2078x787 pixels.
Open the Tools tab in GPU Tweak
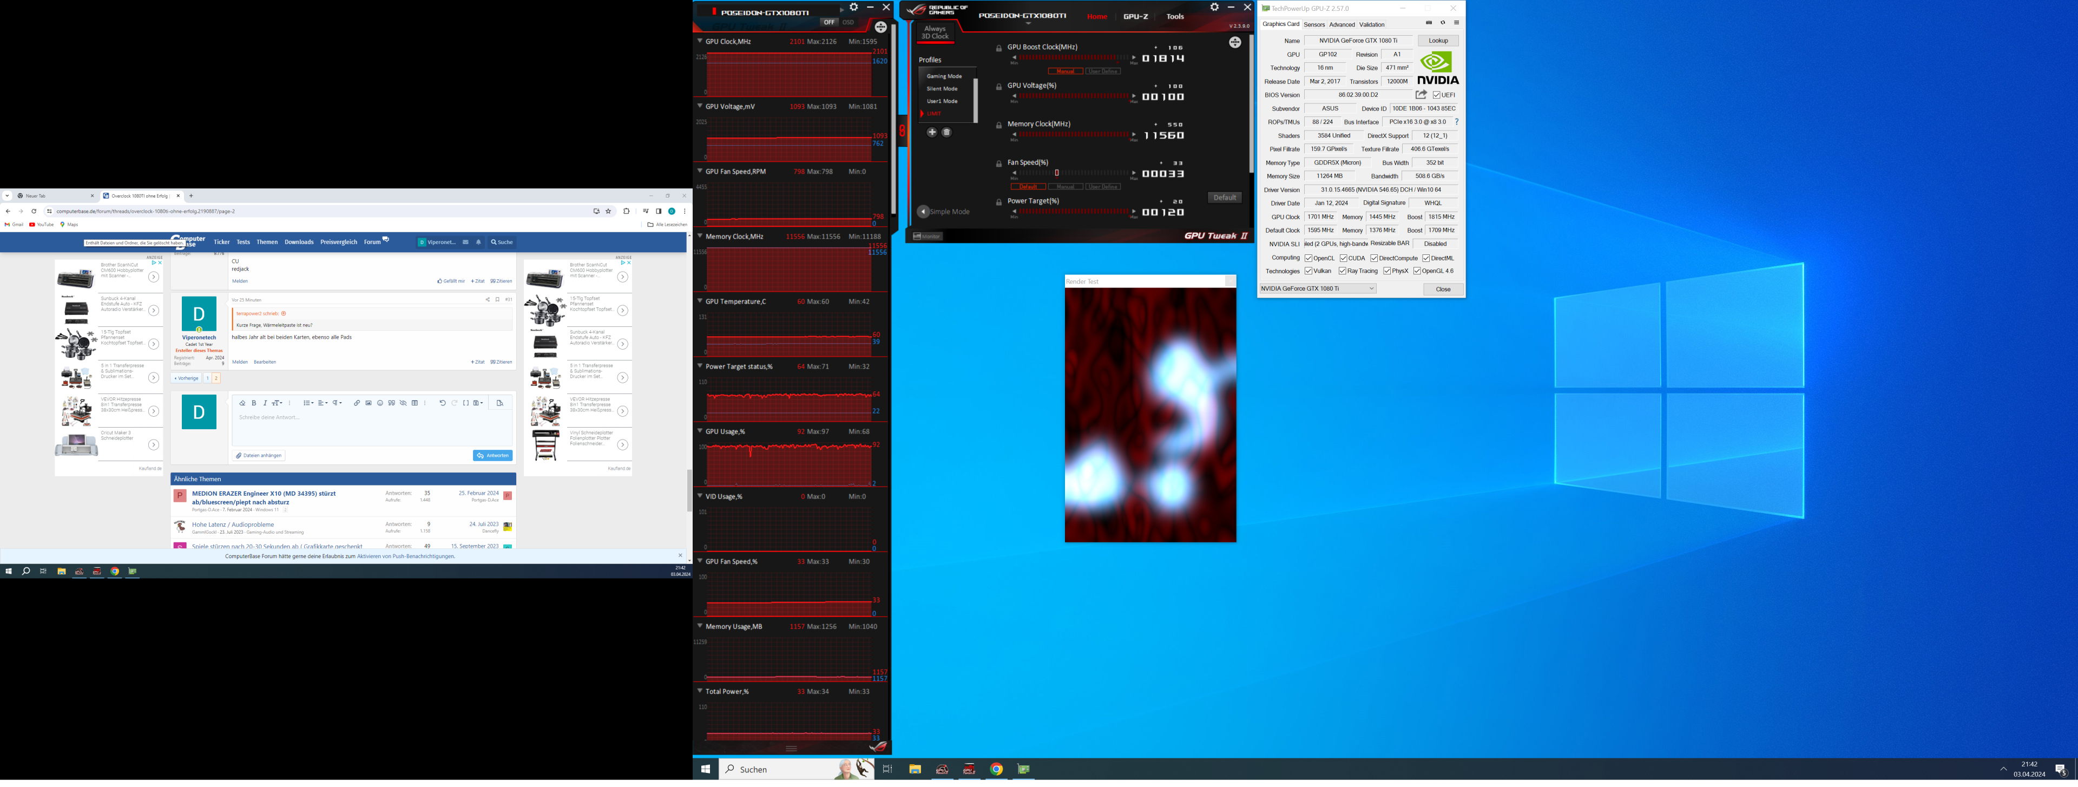1175,17
